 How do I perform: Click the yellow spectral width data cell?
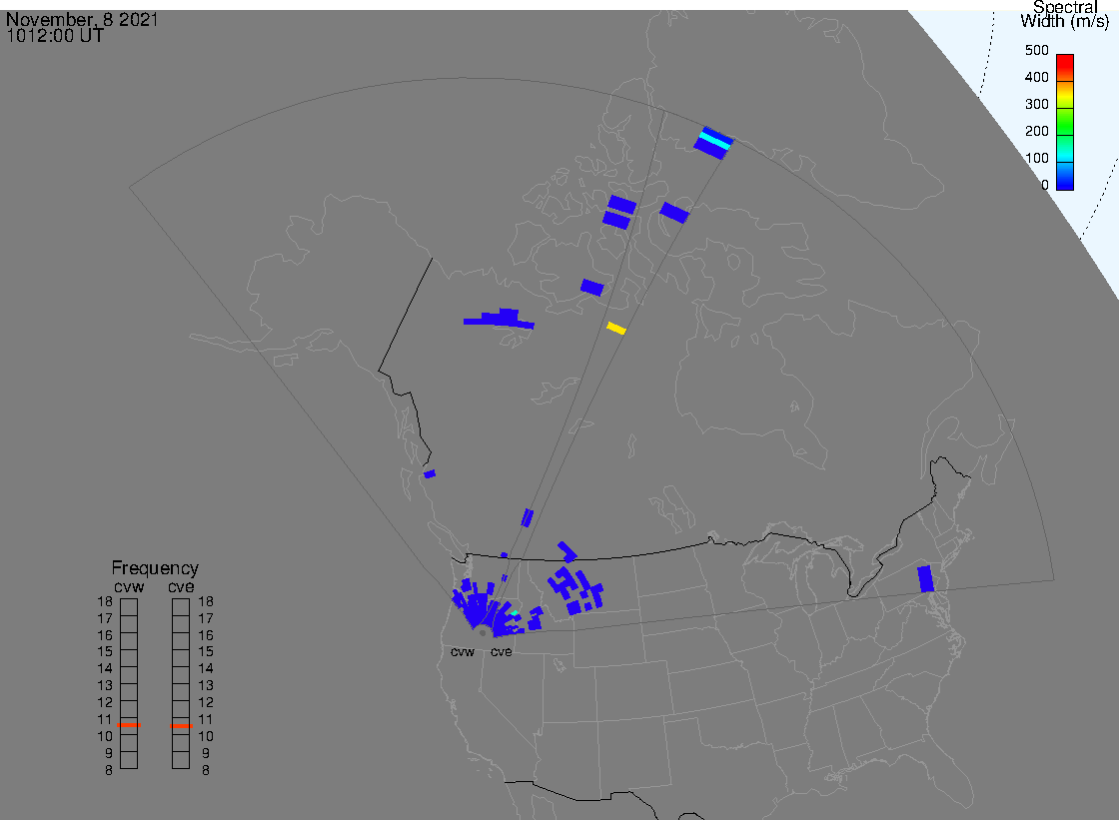(616, 328)
